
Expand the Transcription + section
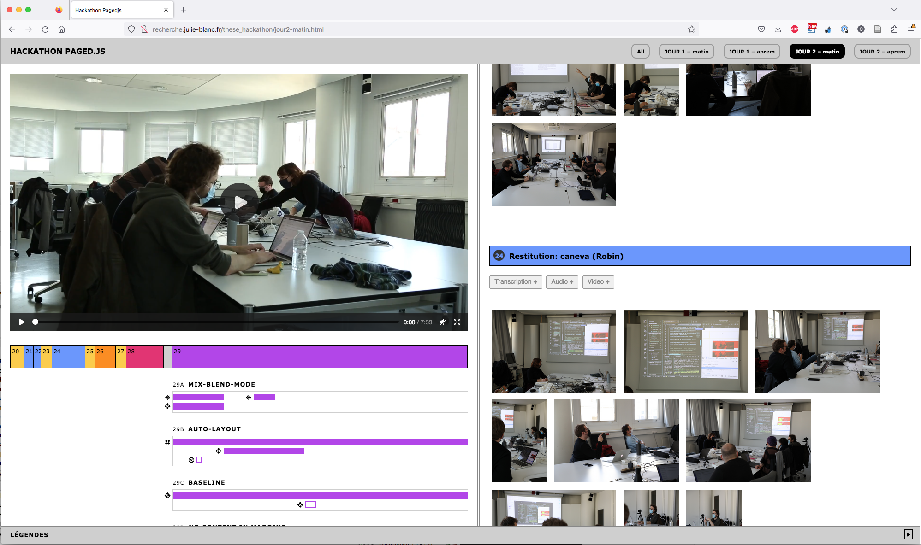[x=515, y=282]
